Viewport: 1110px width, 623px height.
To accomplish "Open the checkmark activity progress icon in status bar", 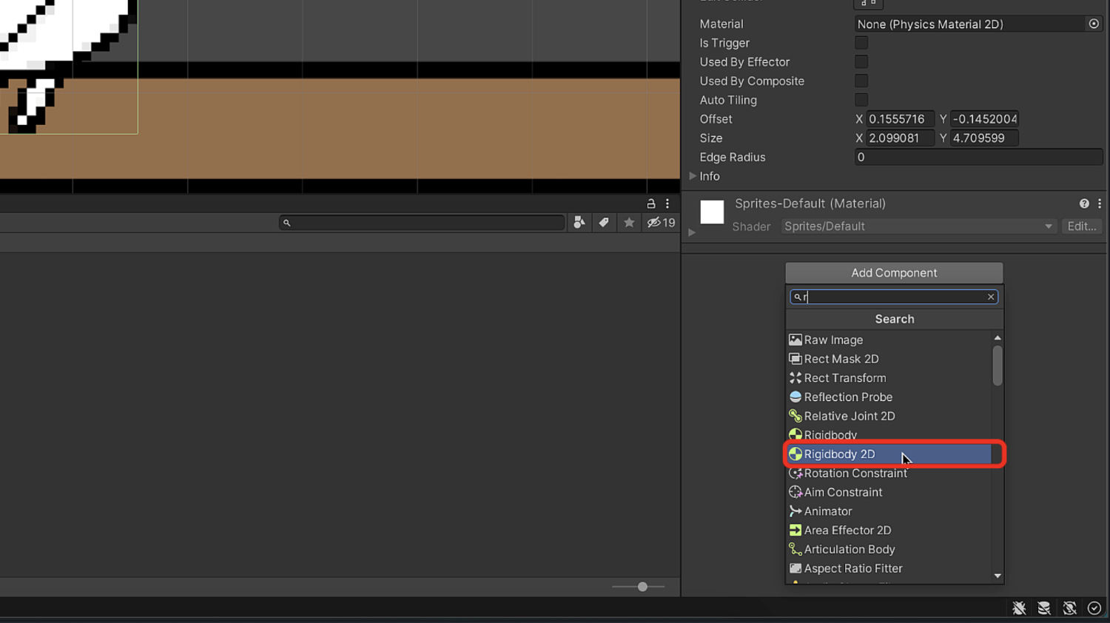I will click(x=1094, y=608).
